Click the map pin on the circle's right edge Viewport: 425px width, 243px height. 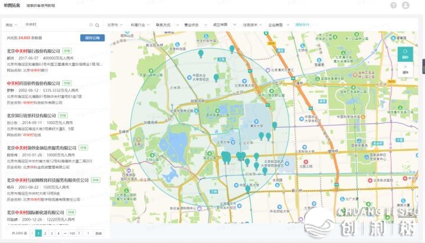pyautogui.click(x=274, y=126)
